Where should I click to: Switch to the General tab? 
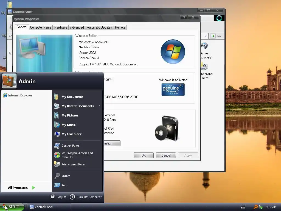pyautogui.click(x=22, y=27)
